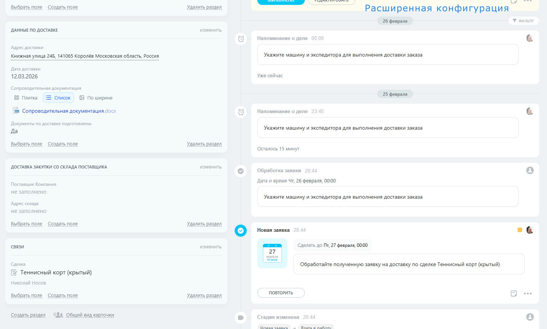Image resolution: width=547 pixels, height=329 pixels.
Task: Click the text box in the 23:45 reminder
Action: coord(388,128)
